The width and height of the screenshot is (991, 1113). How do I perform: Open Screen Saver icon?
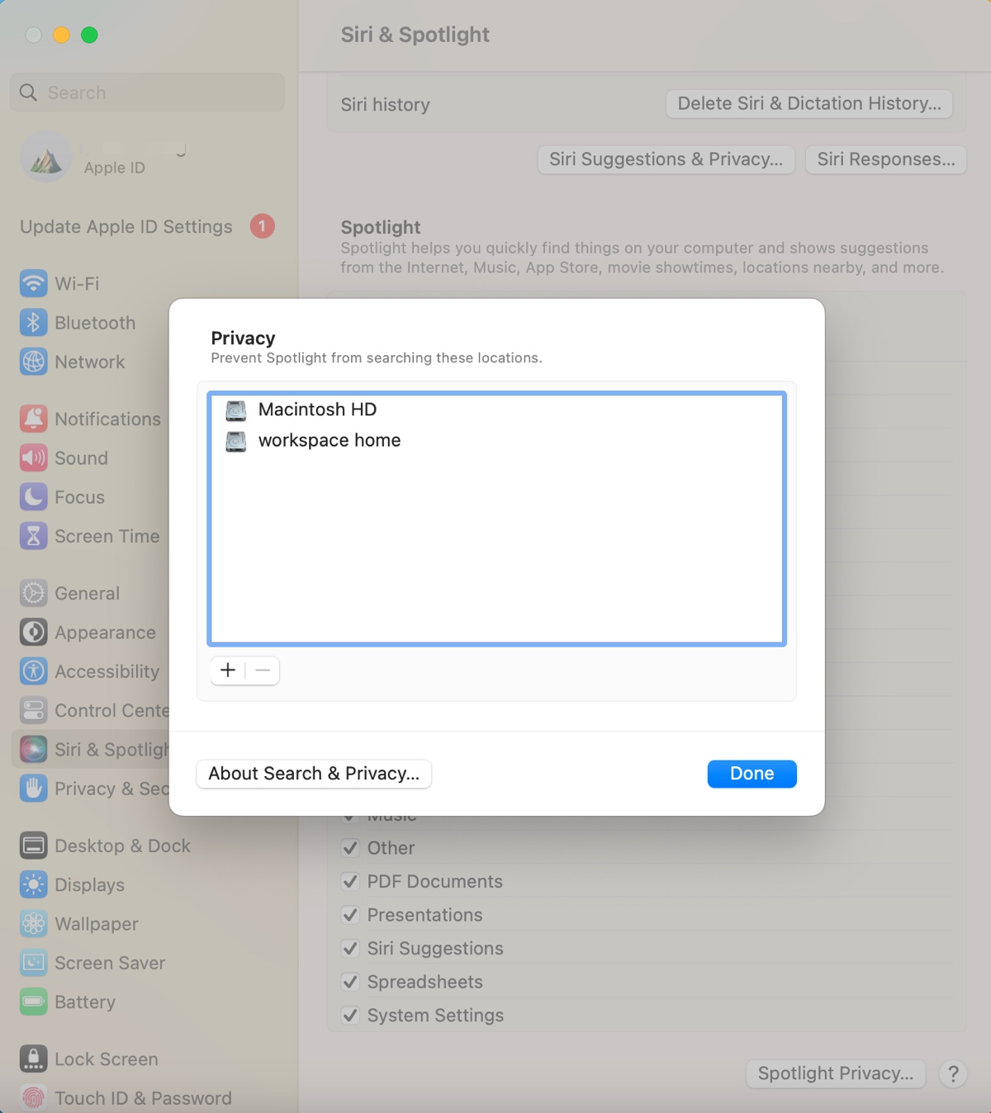click(x=33, y=963)
